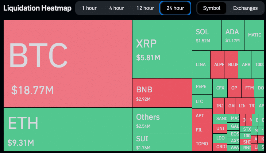This screenshot has width=266, height=153.
Task: Open the ETH $9.31M tile
Action: coord(68,129)
